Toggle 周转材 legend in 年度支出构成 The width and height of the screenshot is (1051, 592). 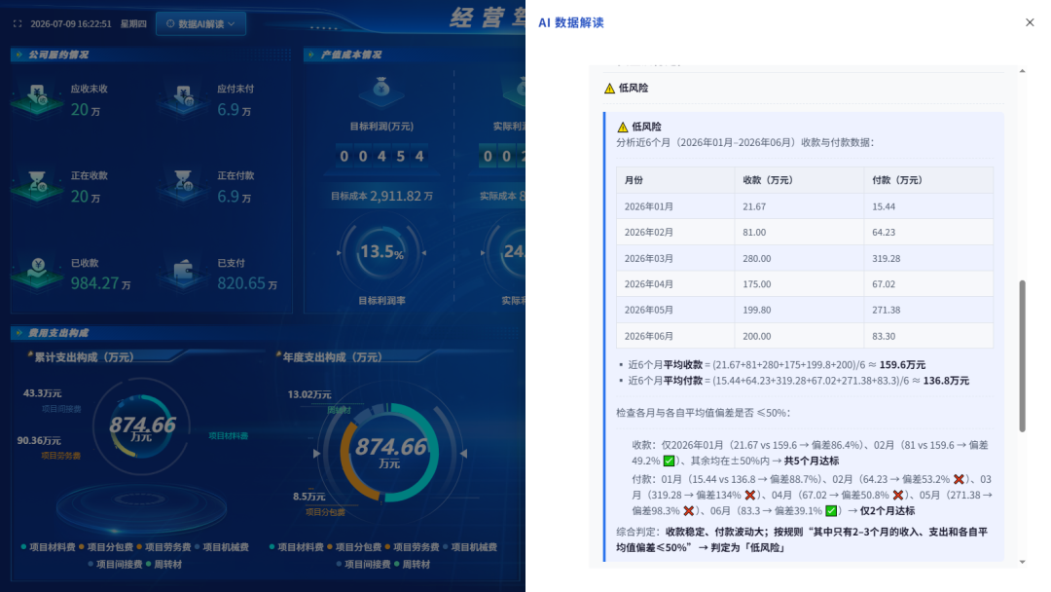412,564
